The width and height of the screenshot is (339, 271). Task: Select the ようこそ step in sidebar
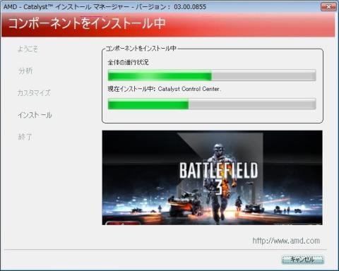28,49
